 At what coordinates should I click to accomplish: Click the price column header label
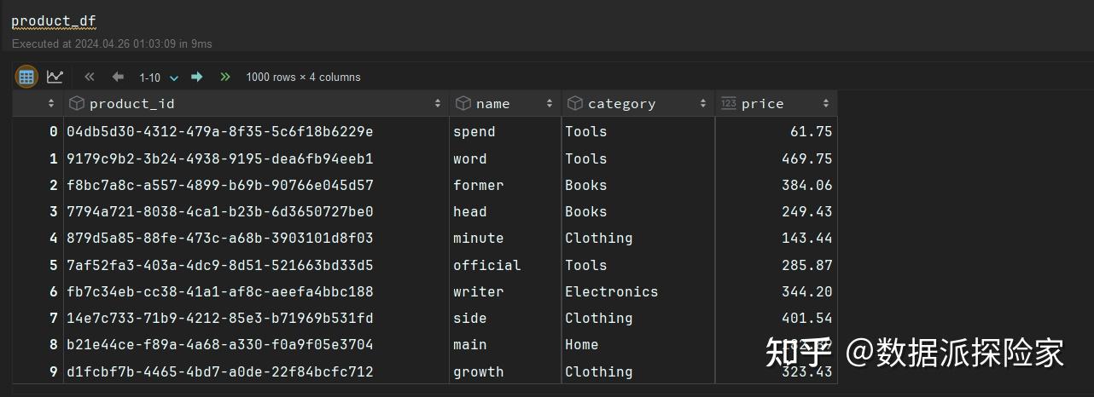(762, 103)
